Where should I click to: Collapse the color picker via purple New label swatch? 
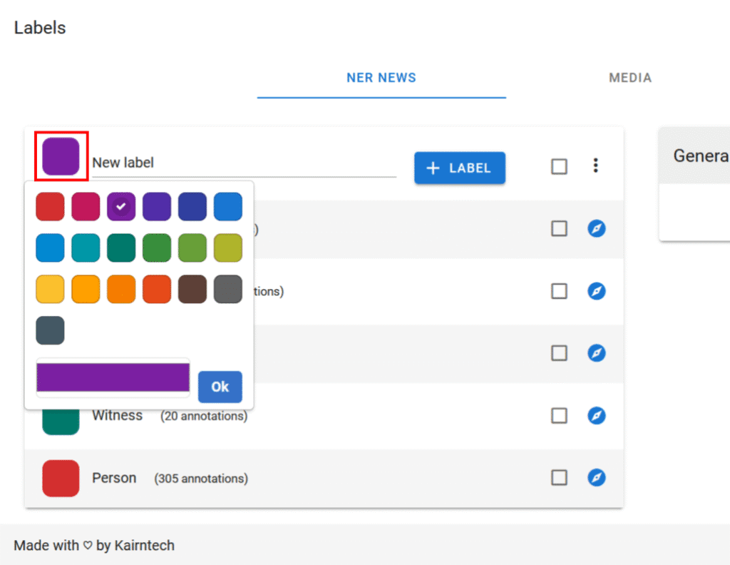tap(61, 156)
